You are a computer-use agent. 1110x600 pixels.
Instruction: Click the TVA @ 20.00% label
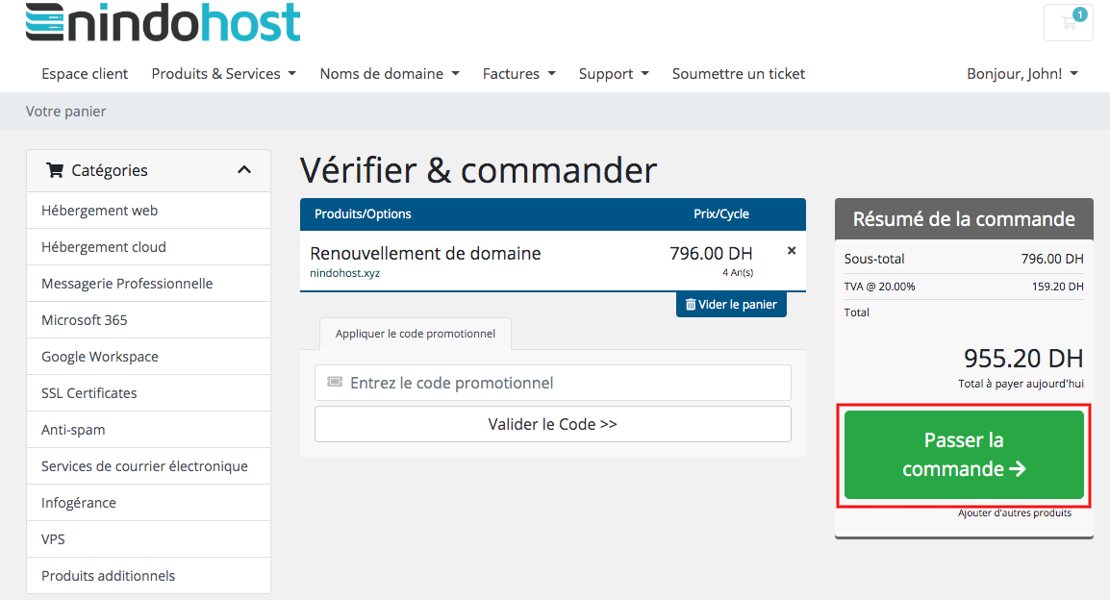[x=879, y=287]
